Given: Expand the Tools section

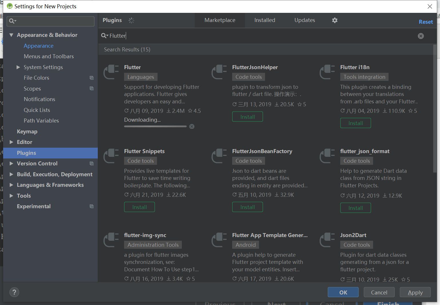Looking at the screenshot, I should click(11, 196).
